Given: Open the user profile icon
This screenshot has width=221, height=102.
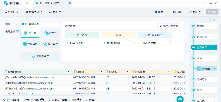Looking at the screenshot, I should [216, 3].
